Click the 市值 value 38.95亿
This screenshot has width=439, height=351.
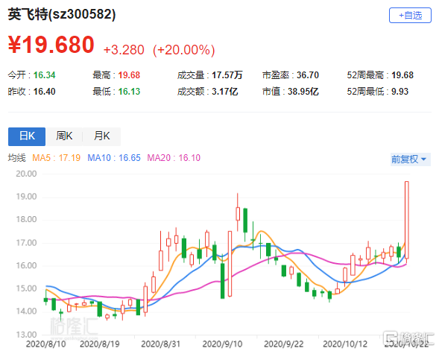pyautogui.click(x=303, y=92)
